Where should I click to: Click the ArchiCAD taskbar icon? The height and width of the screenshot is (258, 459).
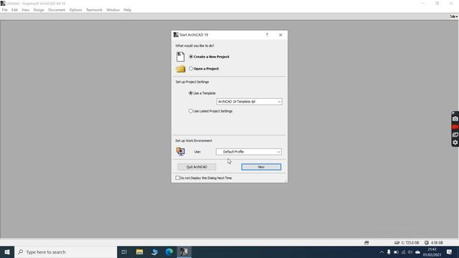[184, 252]
